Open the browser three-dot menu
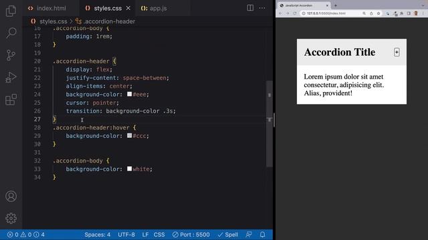Screen dimensions: 428x240 (x=423, y=13)
